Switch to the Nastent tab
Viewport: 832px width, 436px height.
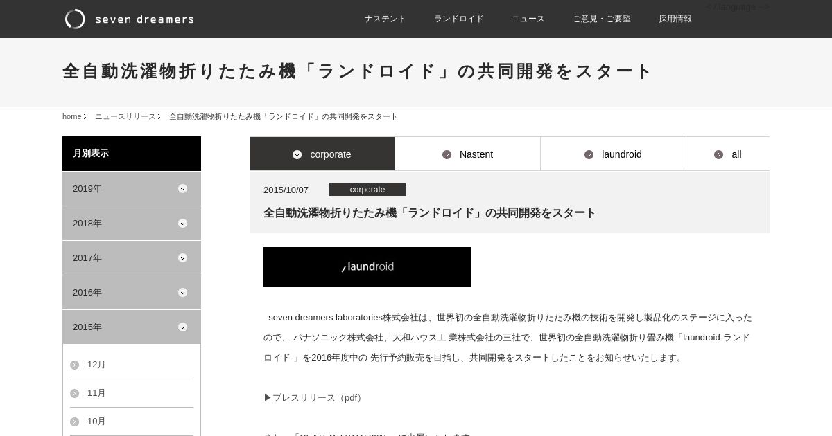468,154
